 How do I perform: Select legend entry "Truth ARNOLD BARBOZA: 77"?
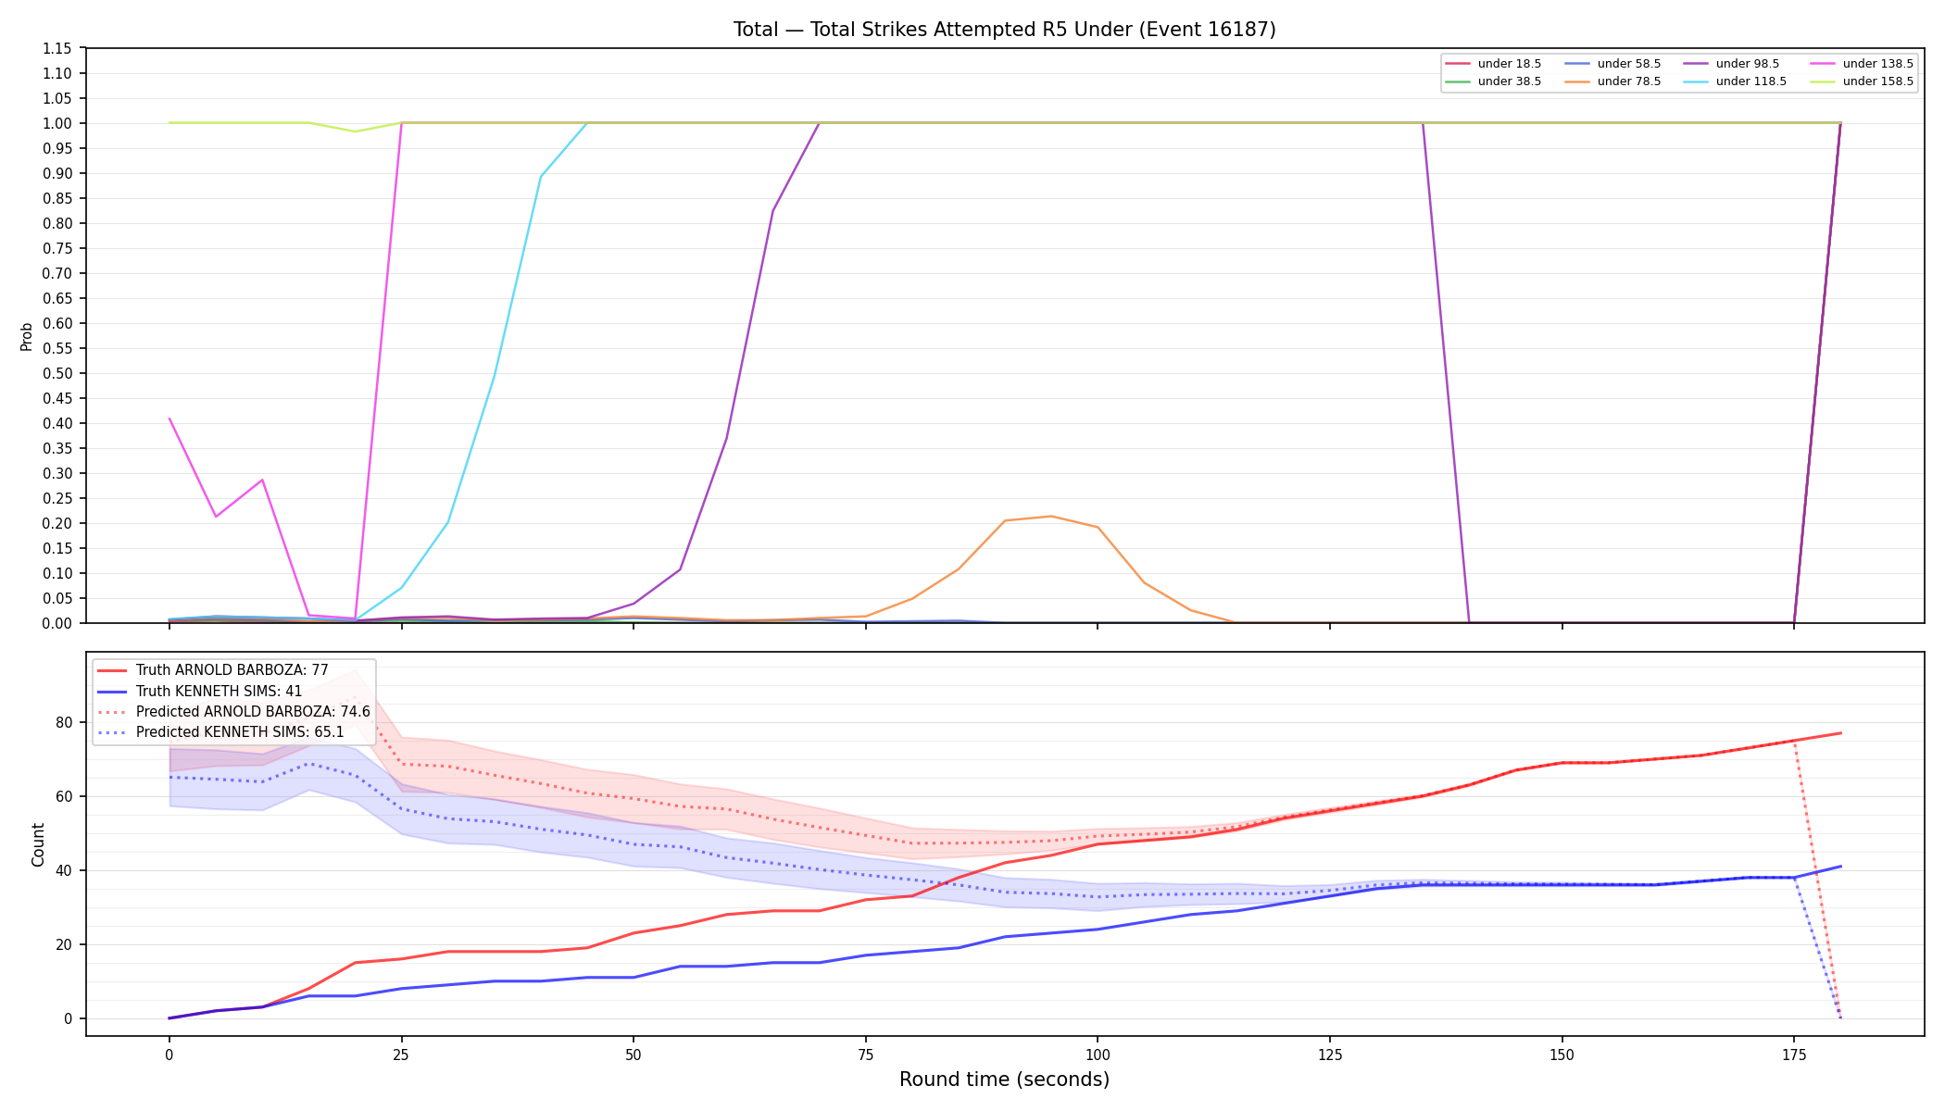click(232, 670)
